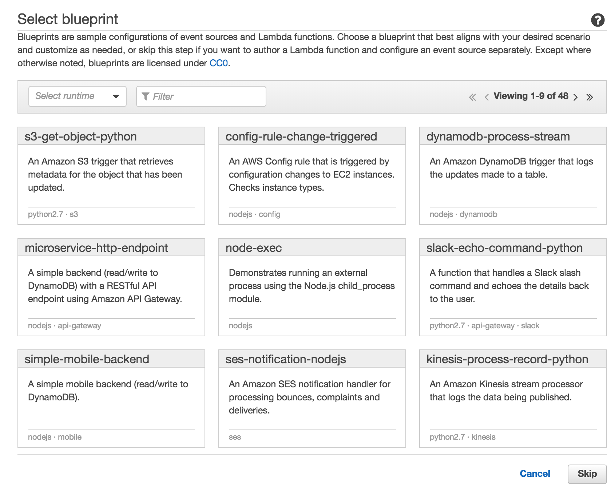
Task: Click the 'ses' tag text
Action: [x=235, y=437]
